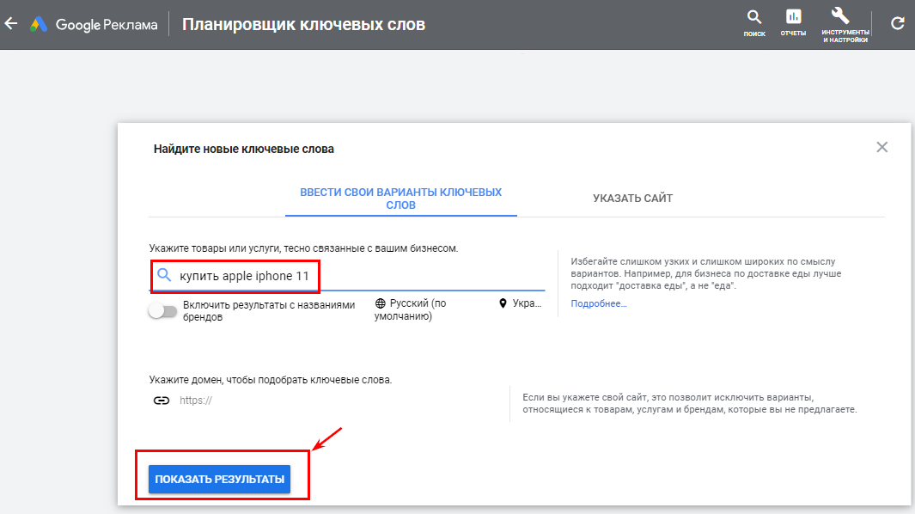Open the search tool (Поиск)
This screenshot has height=514, width=915.
pyautogui.click(x=754, y=23)
